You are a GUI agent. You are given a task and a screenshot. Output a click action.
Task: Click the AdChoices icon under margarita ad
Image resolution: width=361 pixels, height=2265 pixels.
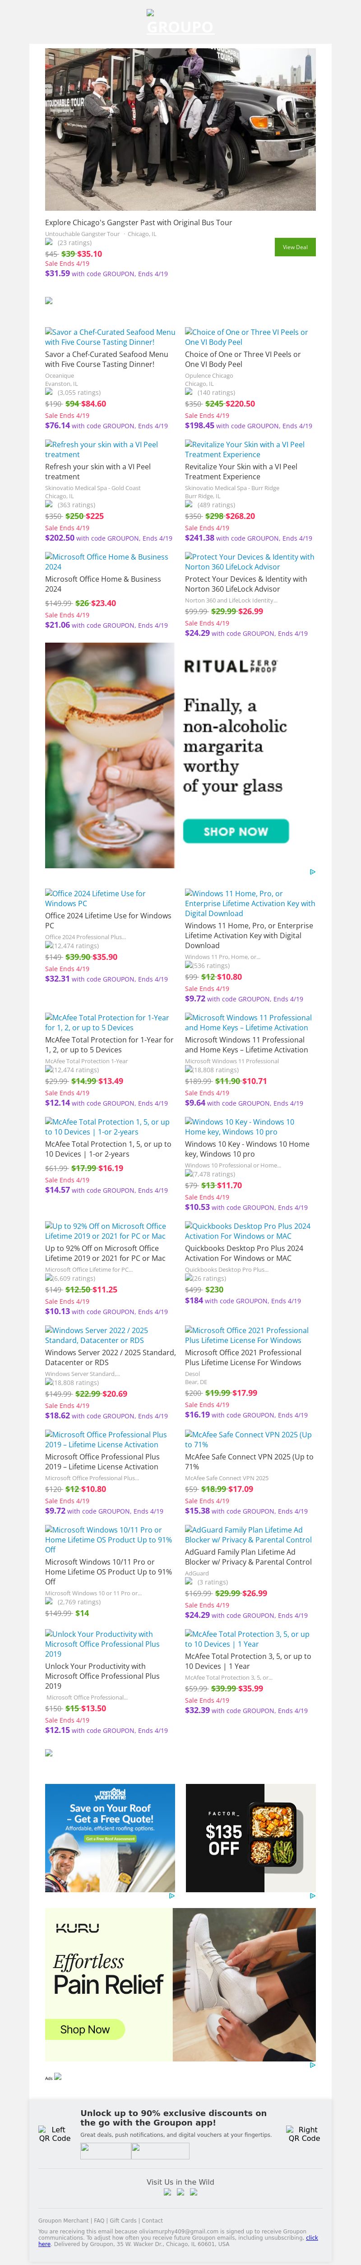(312, 872)
